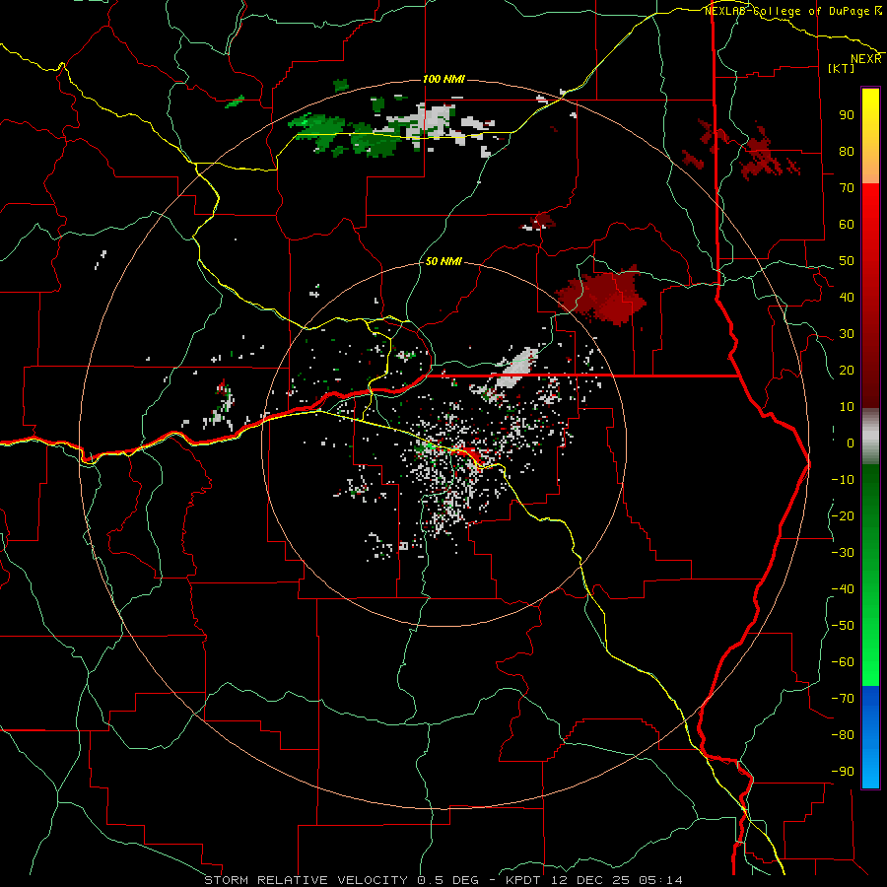
Task: Click the 90 value on the velocity scale
Action: click(x=847, y=115)
